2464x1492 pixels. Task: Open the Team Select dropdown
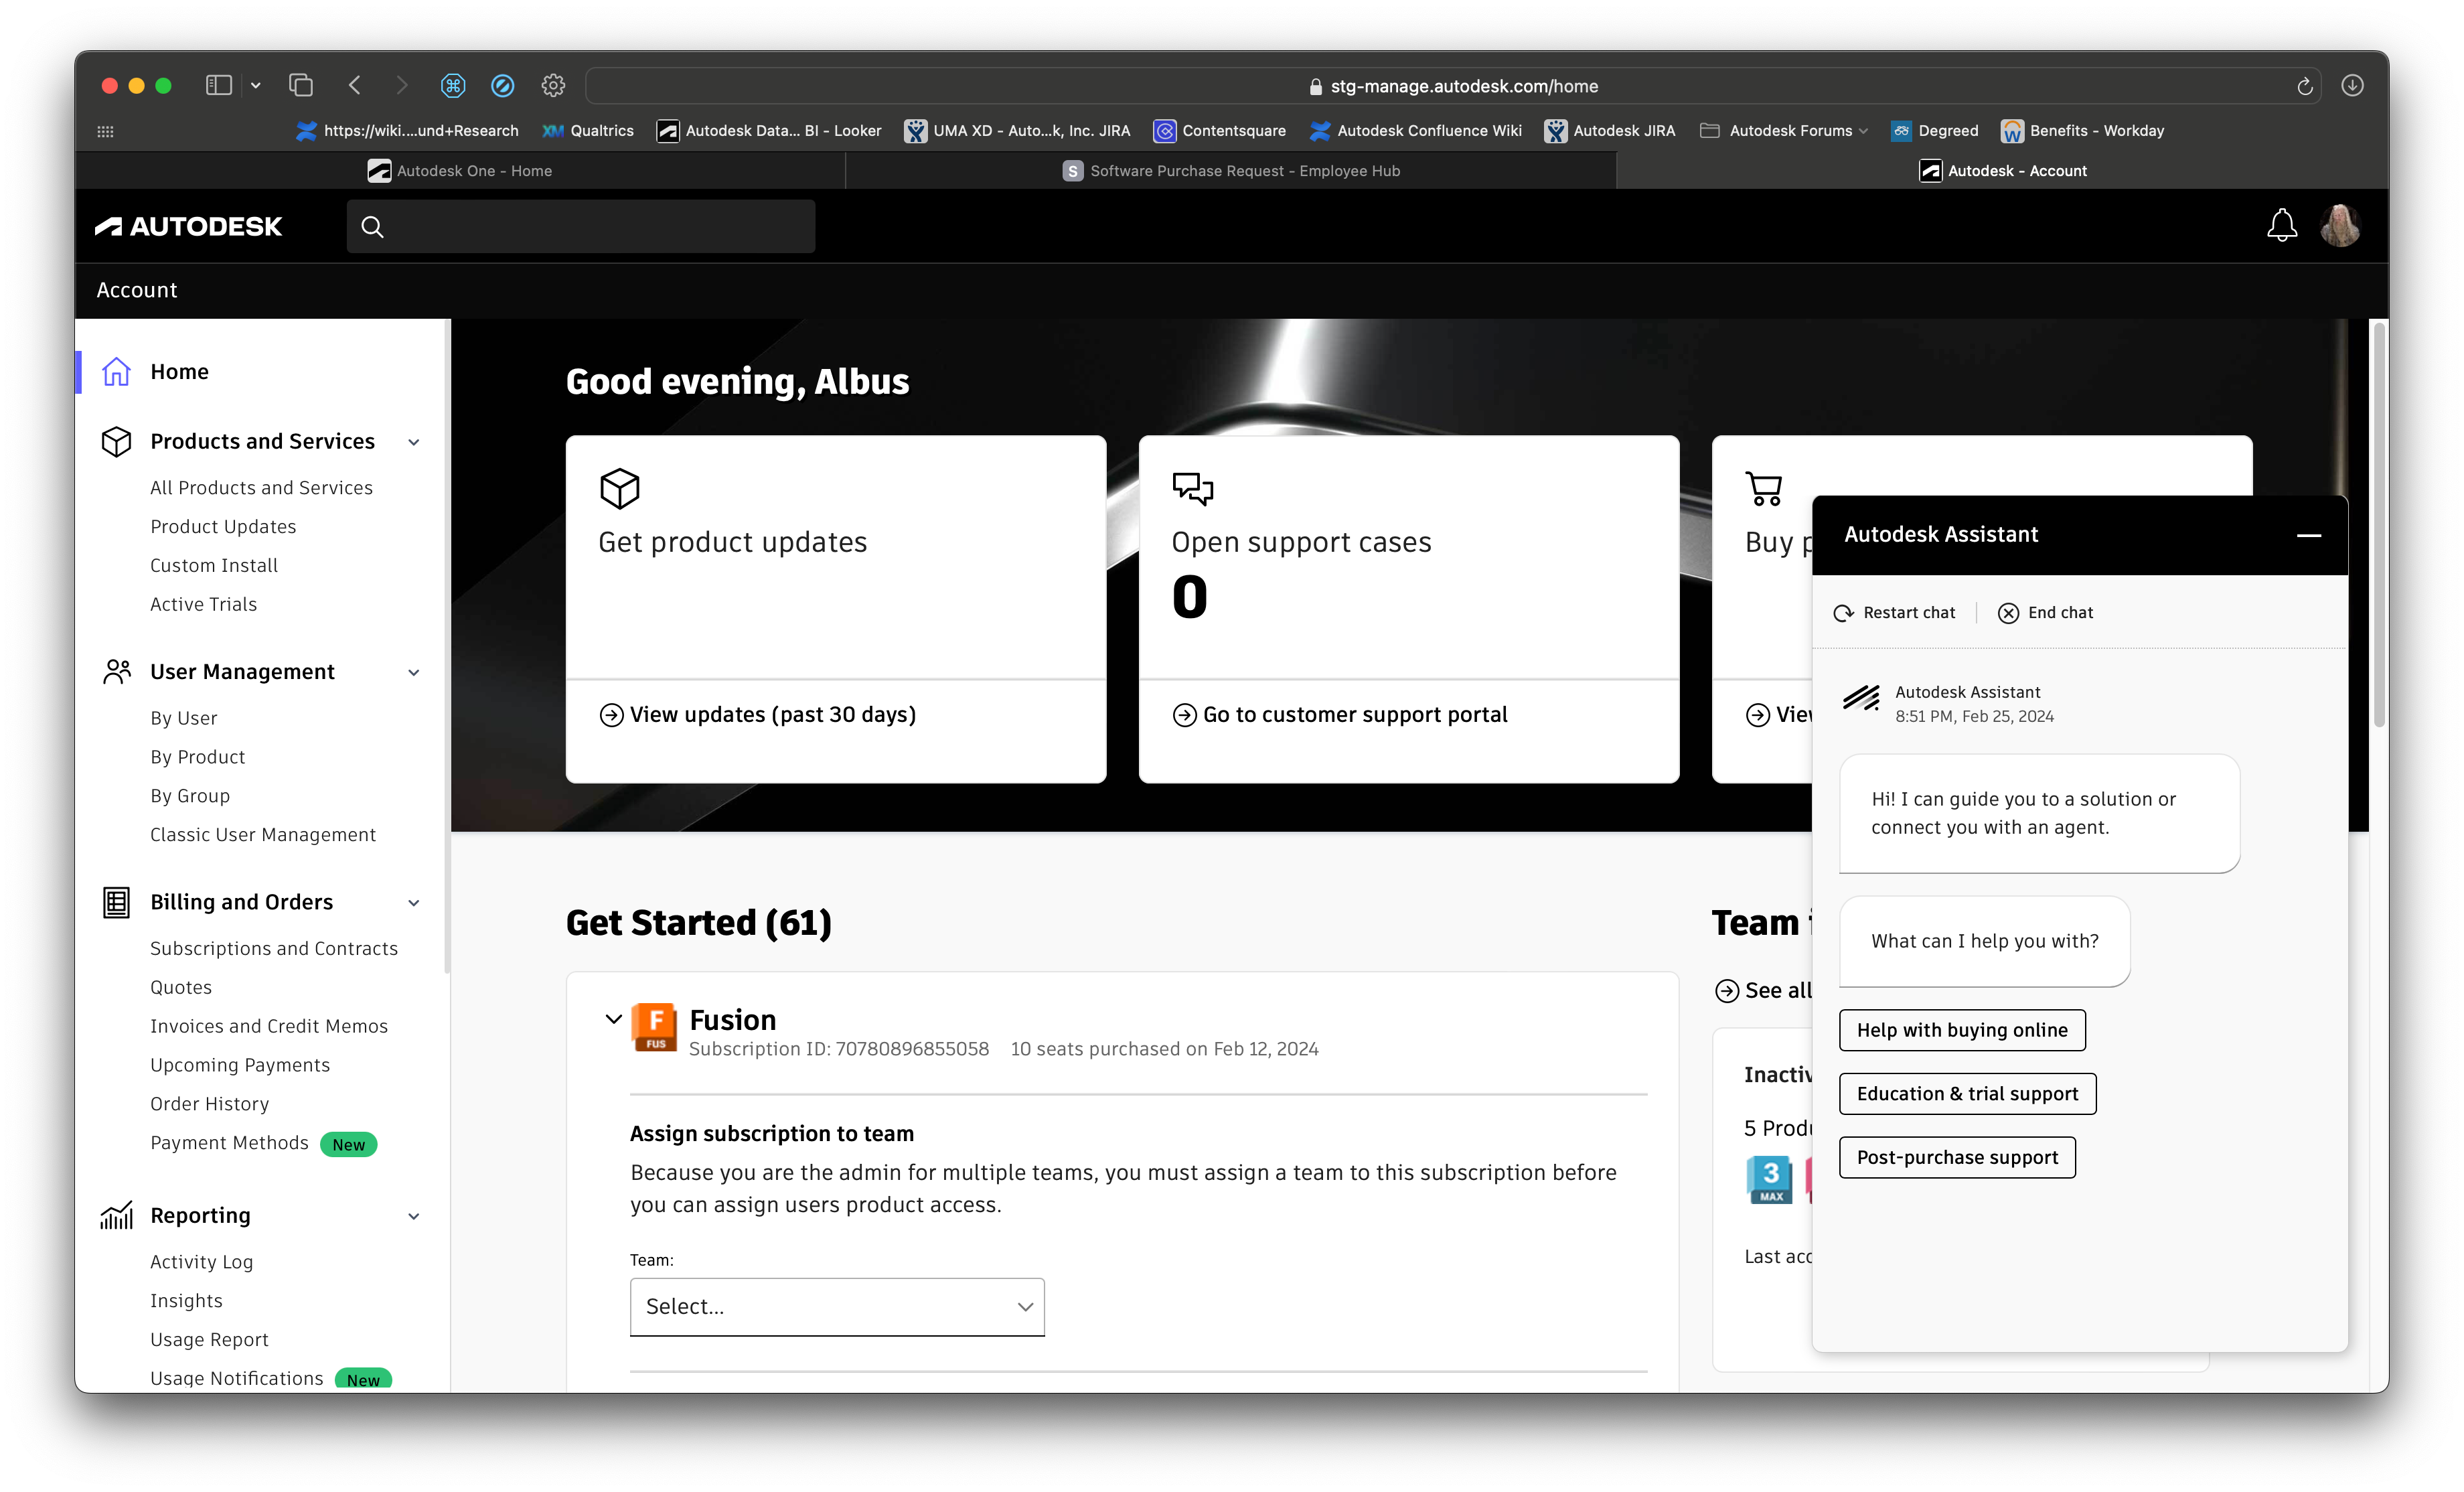pyautogui.click(x=837, y=1307)
